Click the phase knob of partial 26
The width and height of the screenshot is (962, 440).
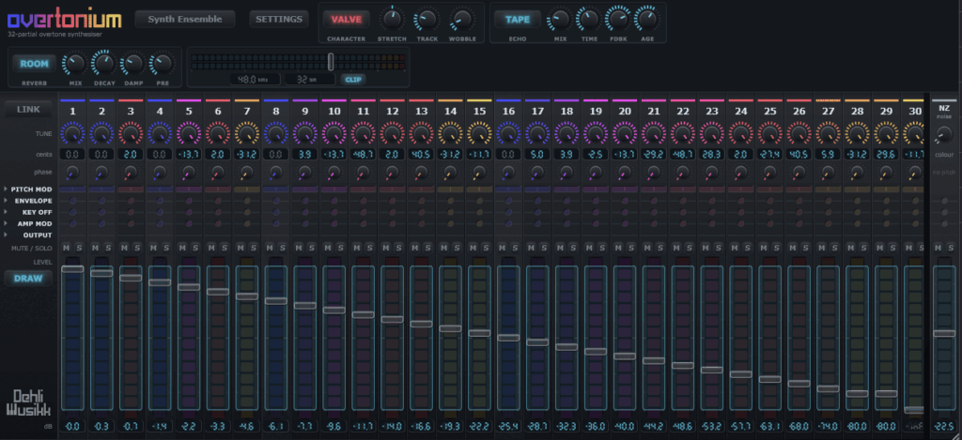[x=799, y=173]
